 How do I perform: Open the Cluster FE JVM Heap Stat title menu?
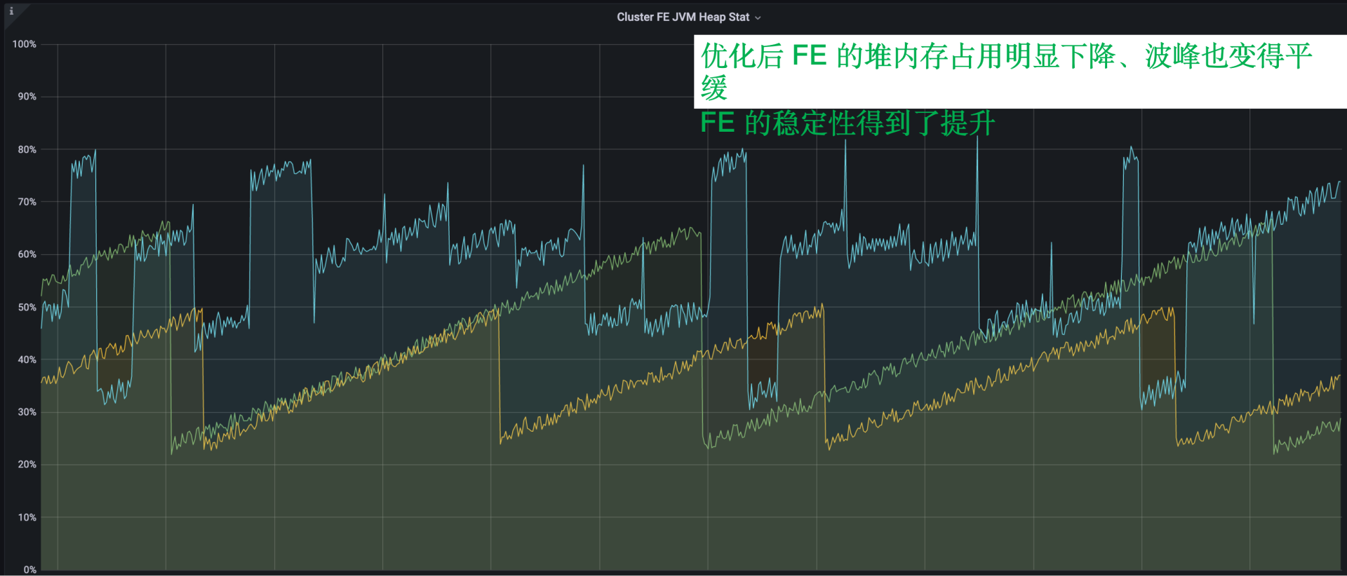click(x=683, y=17)
